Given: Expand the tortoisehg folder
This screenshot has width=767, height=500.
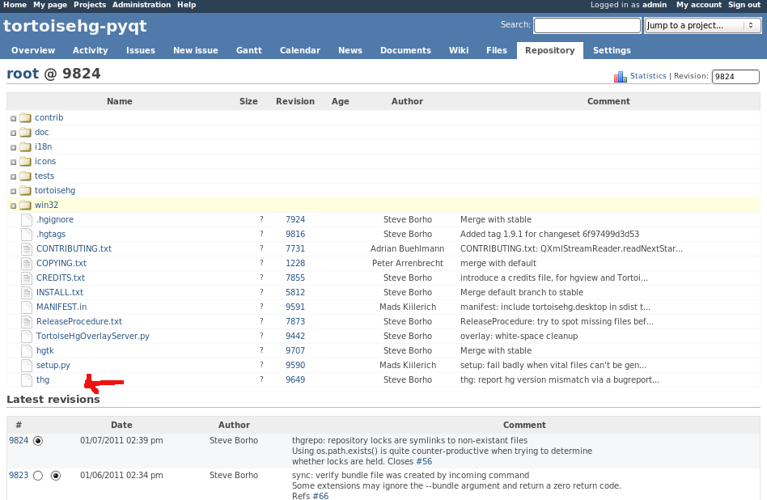Looking at the screenshot, I should [x=13, y=191].
